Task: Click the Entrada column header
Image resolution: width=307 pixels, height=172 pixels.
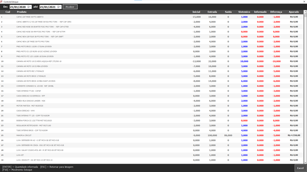Action: coord(212,12)
